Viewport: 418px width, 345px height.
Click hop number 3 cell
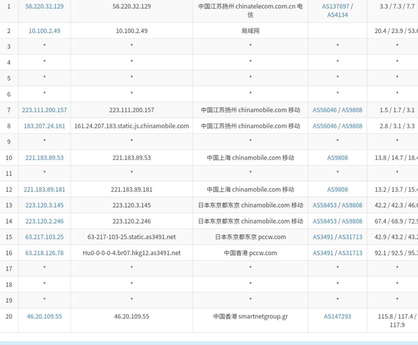coord(9,47)
